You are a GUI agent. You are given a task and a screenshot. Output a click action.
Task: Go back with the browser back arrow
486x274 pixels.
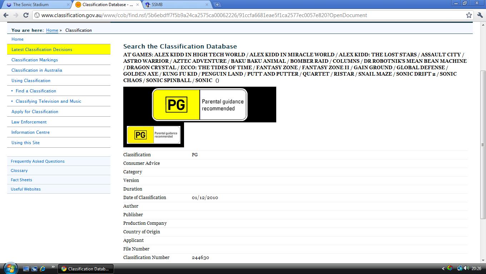coord(6,15)
